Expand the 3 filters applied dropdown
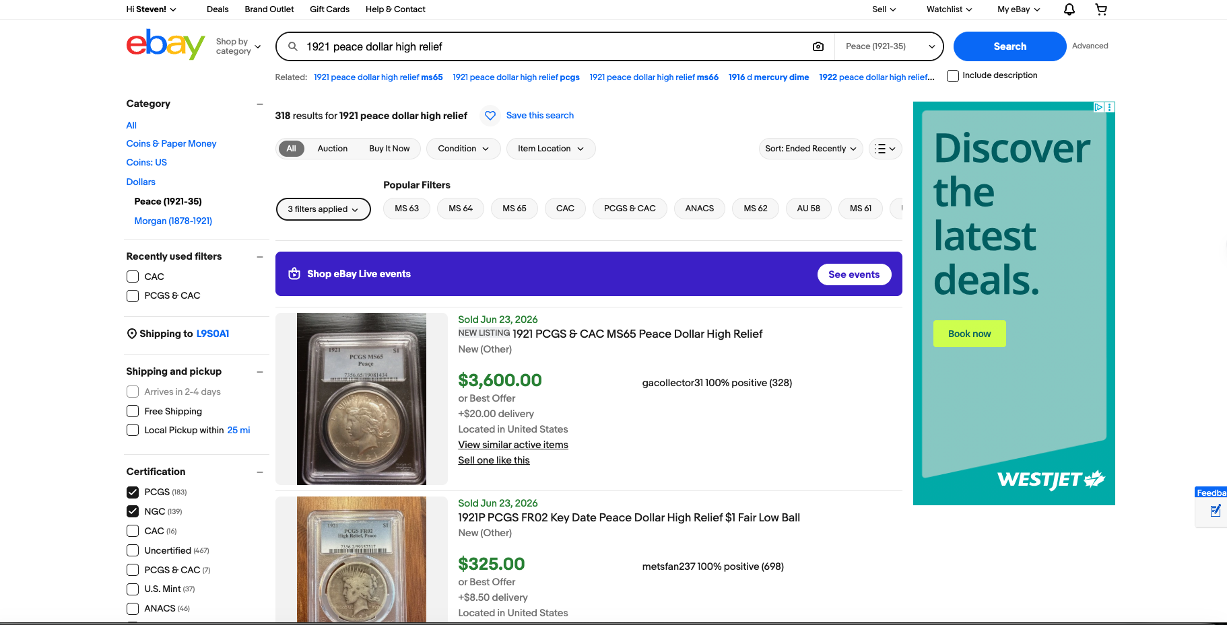 coord(323,209)
